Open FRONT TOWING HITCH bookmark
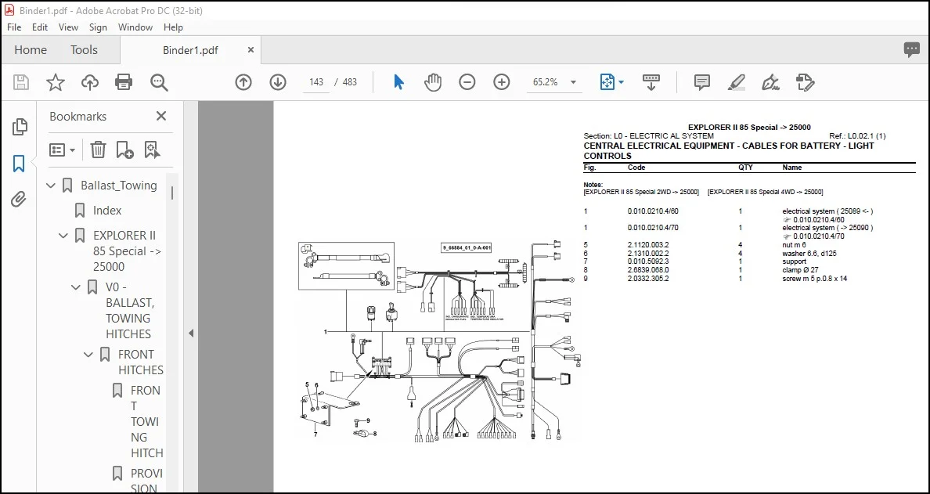 pos(146,422)
